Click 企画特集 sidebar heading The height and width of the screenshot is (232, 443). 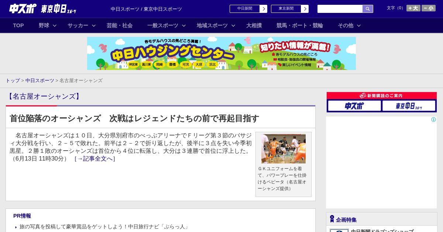click(x=346, y=220)
